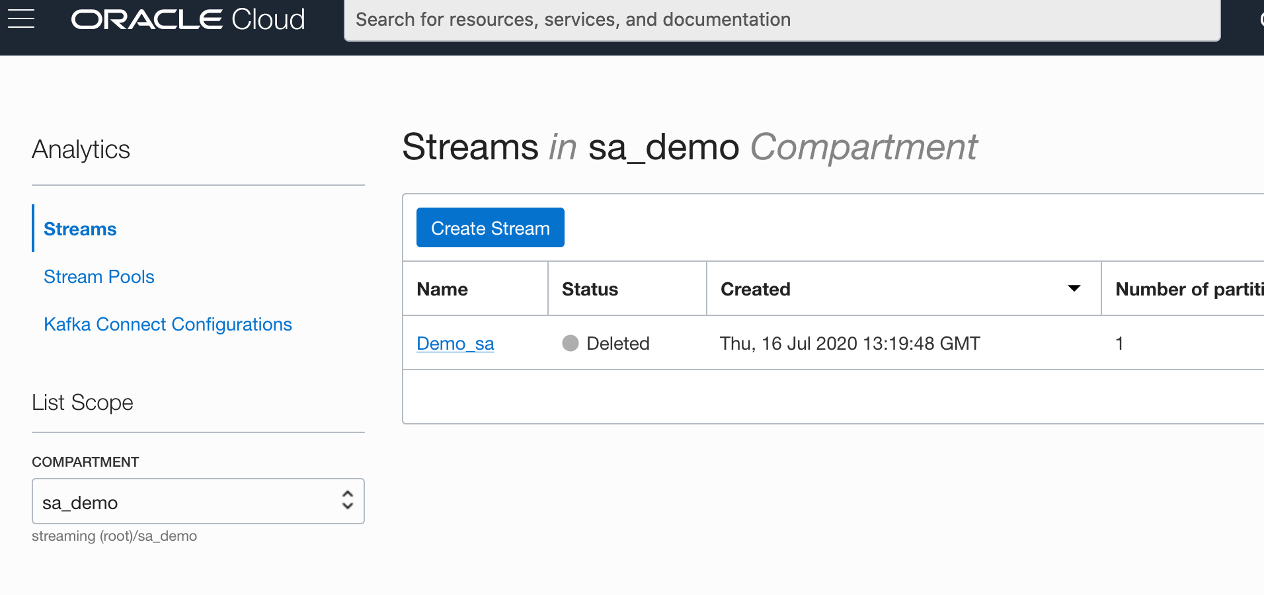Screen dimensions: 1264x595
Task: Click the Name column header
Action: pos(442,289)
